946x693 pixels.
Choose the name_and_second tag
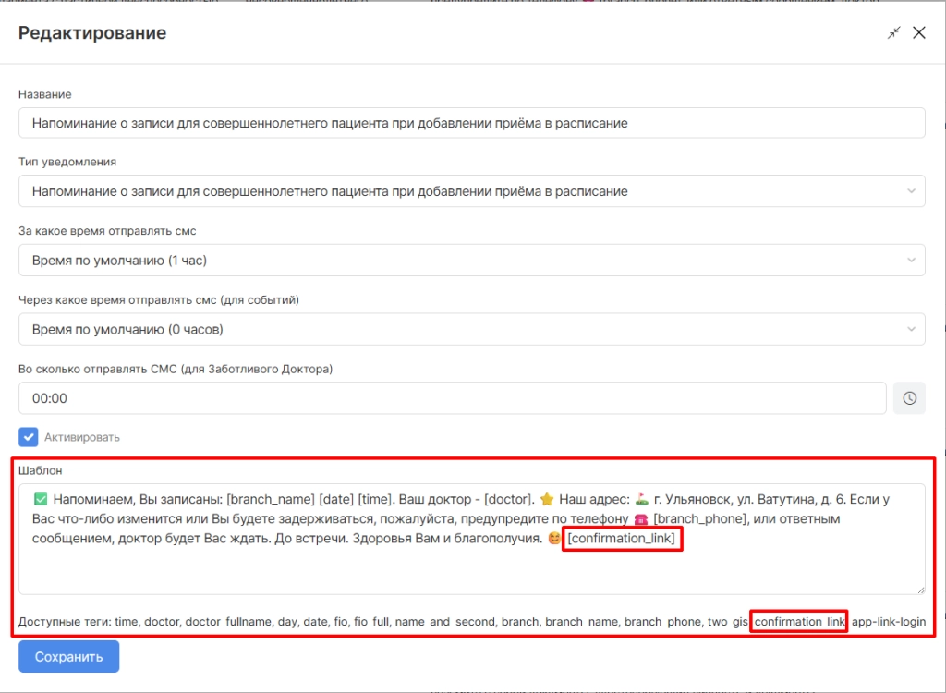[x=444, y=622]
